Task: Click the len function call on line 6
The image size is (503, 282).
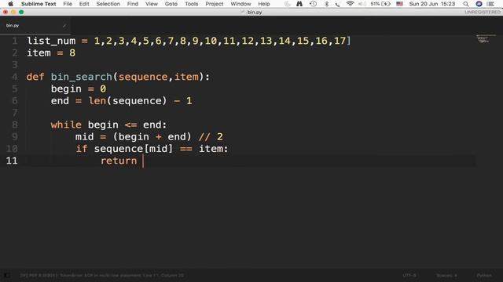Action: 97,101
